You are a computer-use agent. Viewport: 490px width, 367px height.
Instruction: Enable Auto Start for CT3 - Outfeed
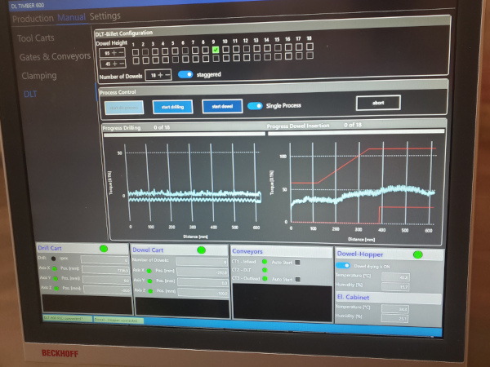298,279
